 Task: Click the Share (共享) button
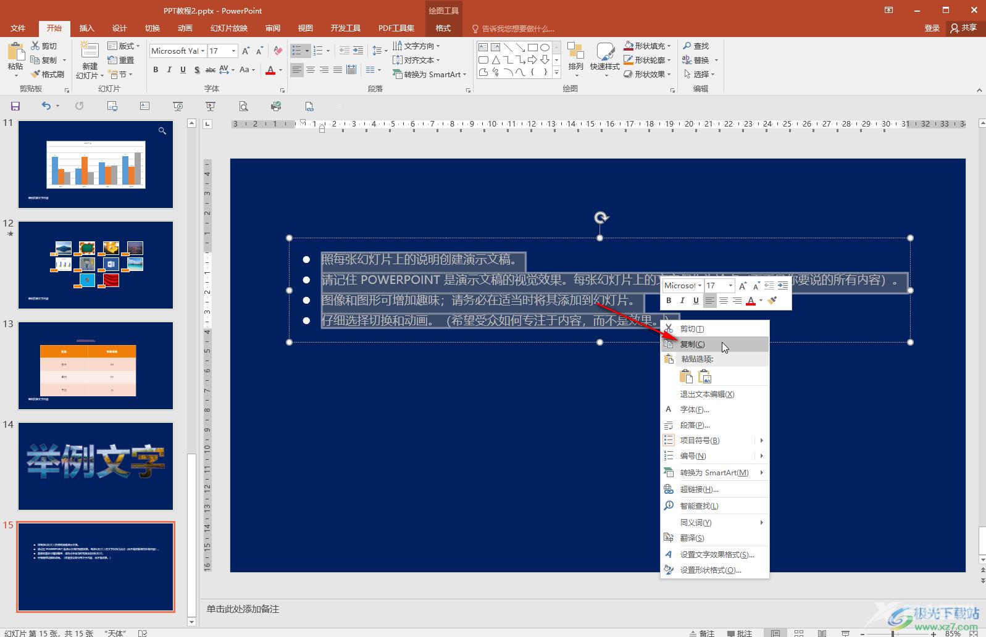pos(963,28)
